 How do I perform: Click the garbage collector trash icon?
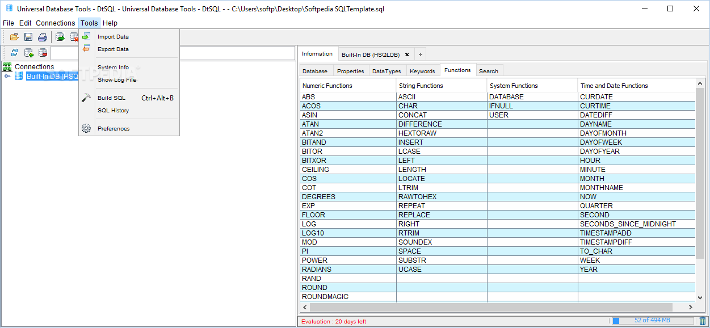pos(703,321)
